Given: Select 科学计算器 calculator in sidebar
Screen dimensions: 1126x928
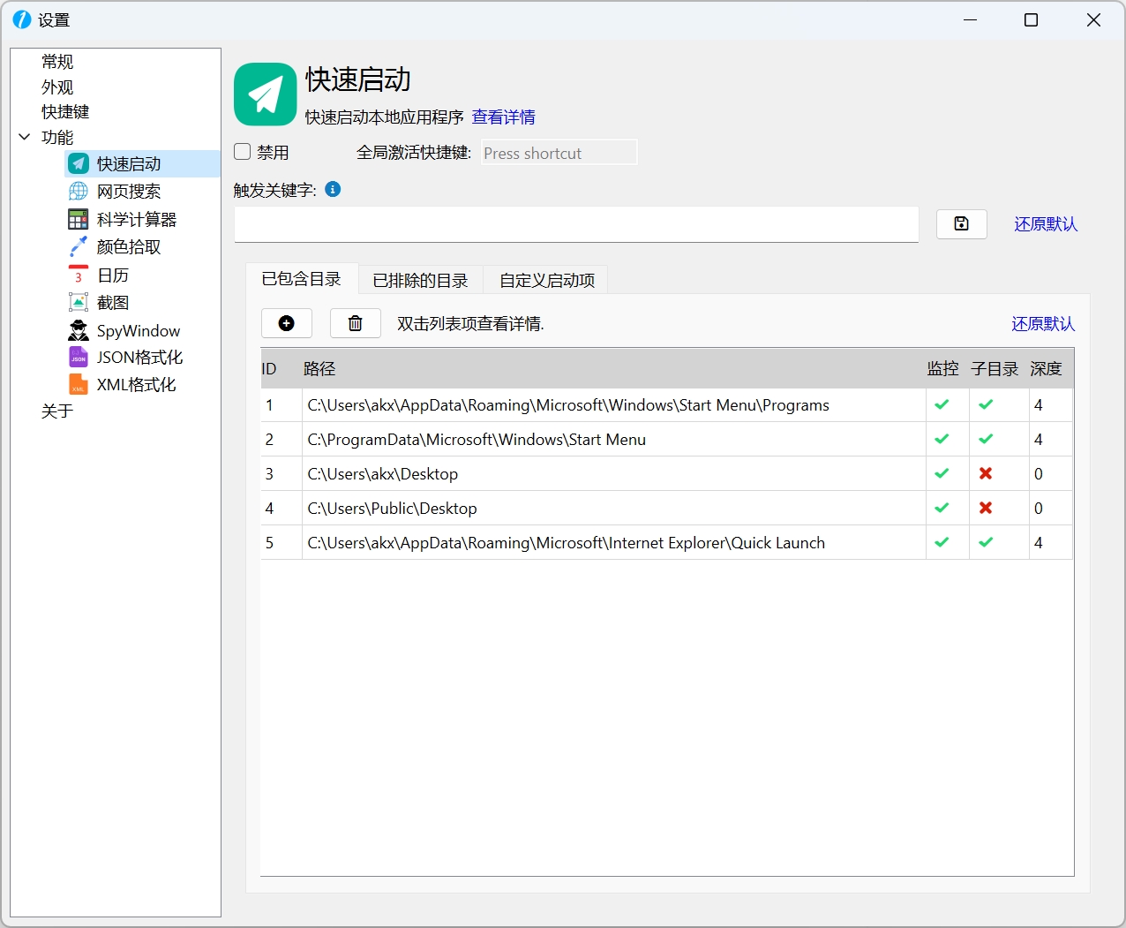Looking at the screenshot, I should click(136, 220).
